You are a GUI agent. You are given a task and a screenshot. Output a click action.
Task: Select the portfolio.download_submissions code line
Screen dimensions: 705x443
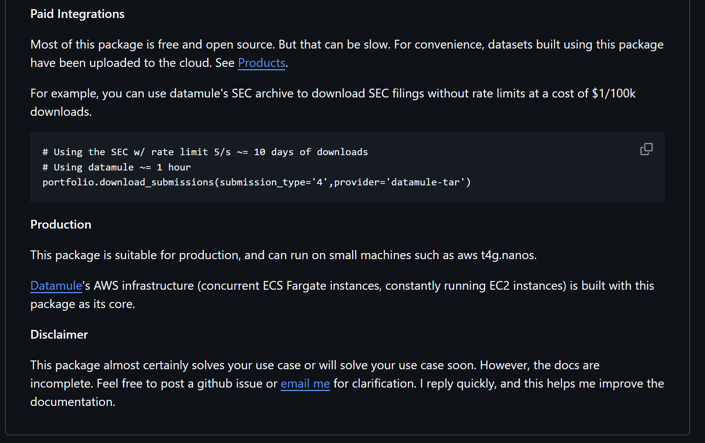coord(256,182)
